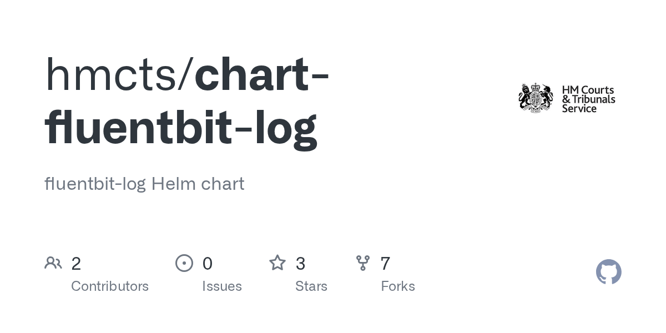Screen dimensions: 666x333
Task: Click the issue count number 0
Action: (207, 264)
